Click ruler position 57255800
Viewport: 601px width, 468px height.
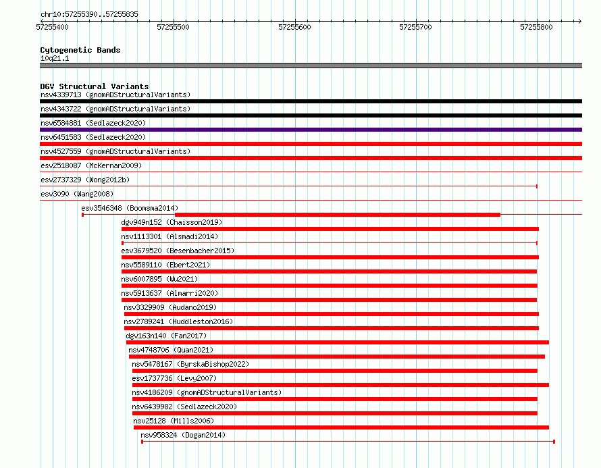537,27
